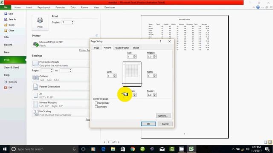Viewport: 273px width, 153px height.
Task: Click Options... button in Page Setup
Action: [163, 116]
